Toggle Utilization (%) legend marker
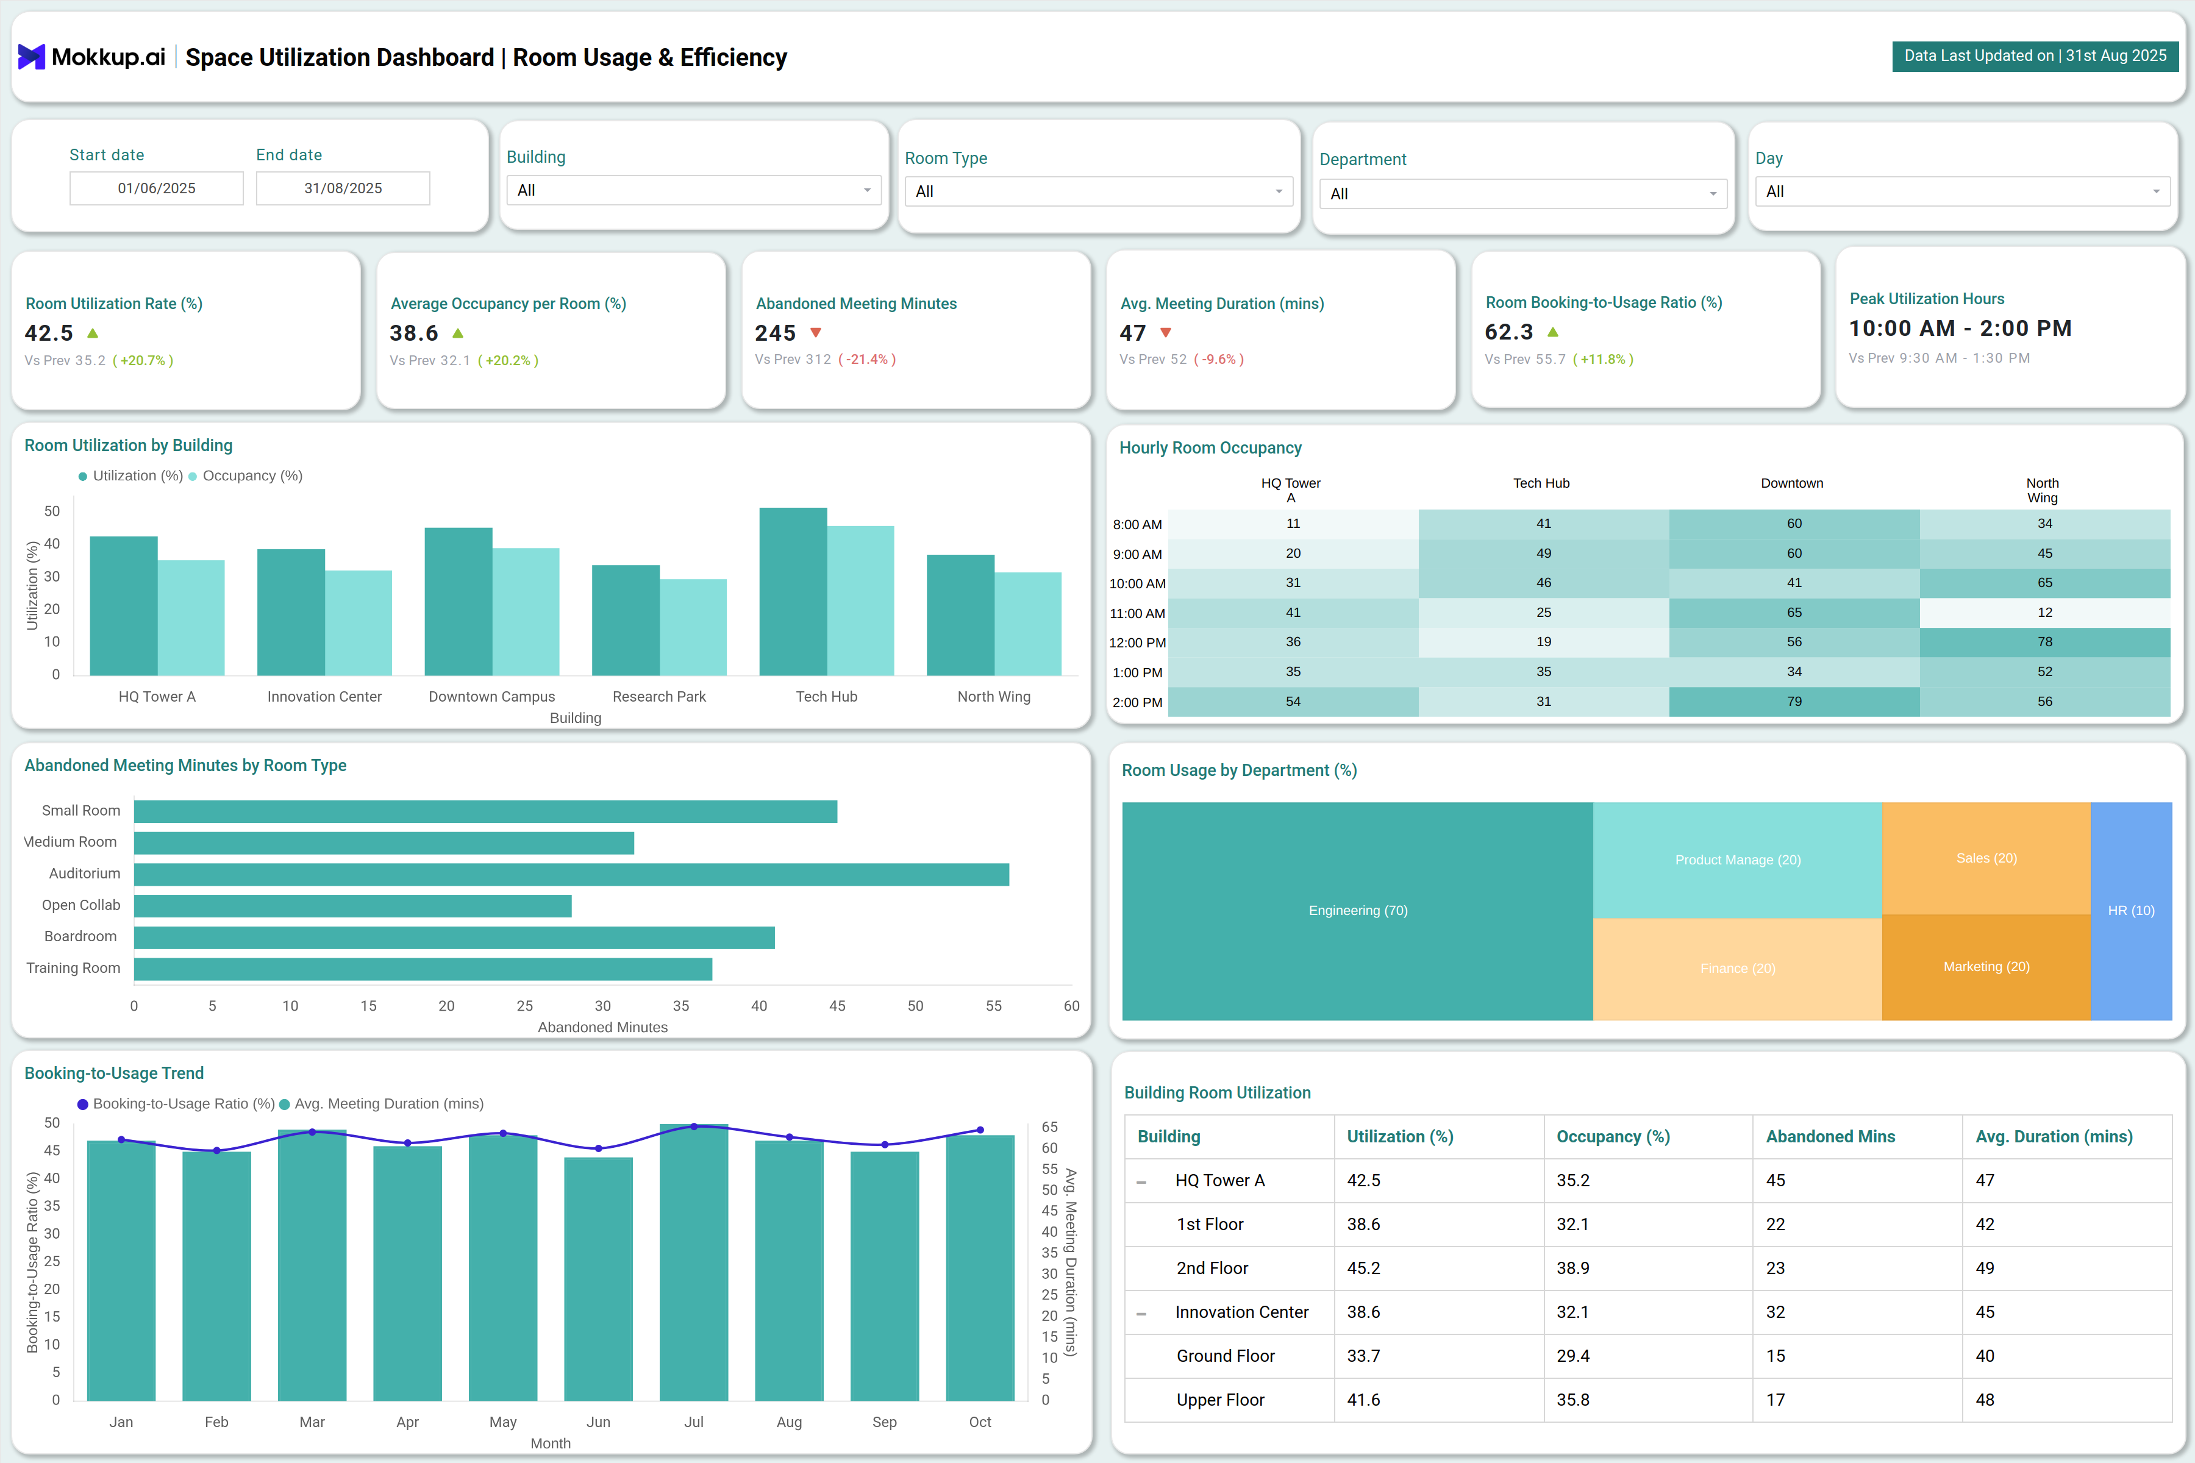2195x1463 pixels. coord(83,476)
